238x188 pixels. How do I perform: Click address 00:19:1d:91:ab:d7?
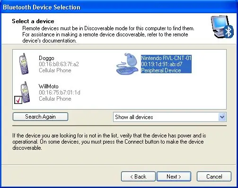(162, 64)
